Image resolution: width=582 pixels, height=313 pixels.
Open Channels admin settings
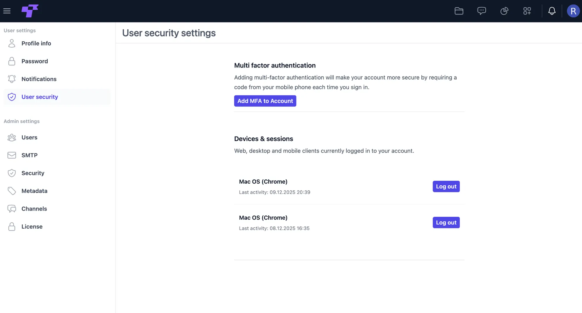point(57,209)
